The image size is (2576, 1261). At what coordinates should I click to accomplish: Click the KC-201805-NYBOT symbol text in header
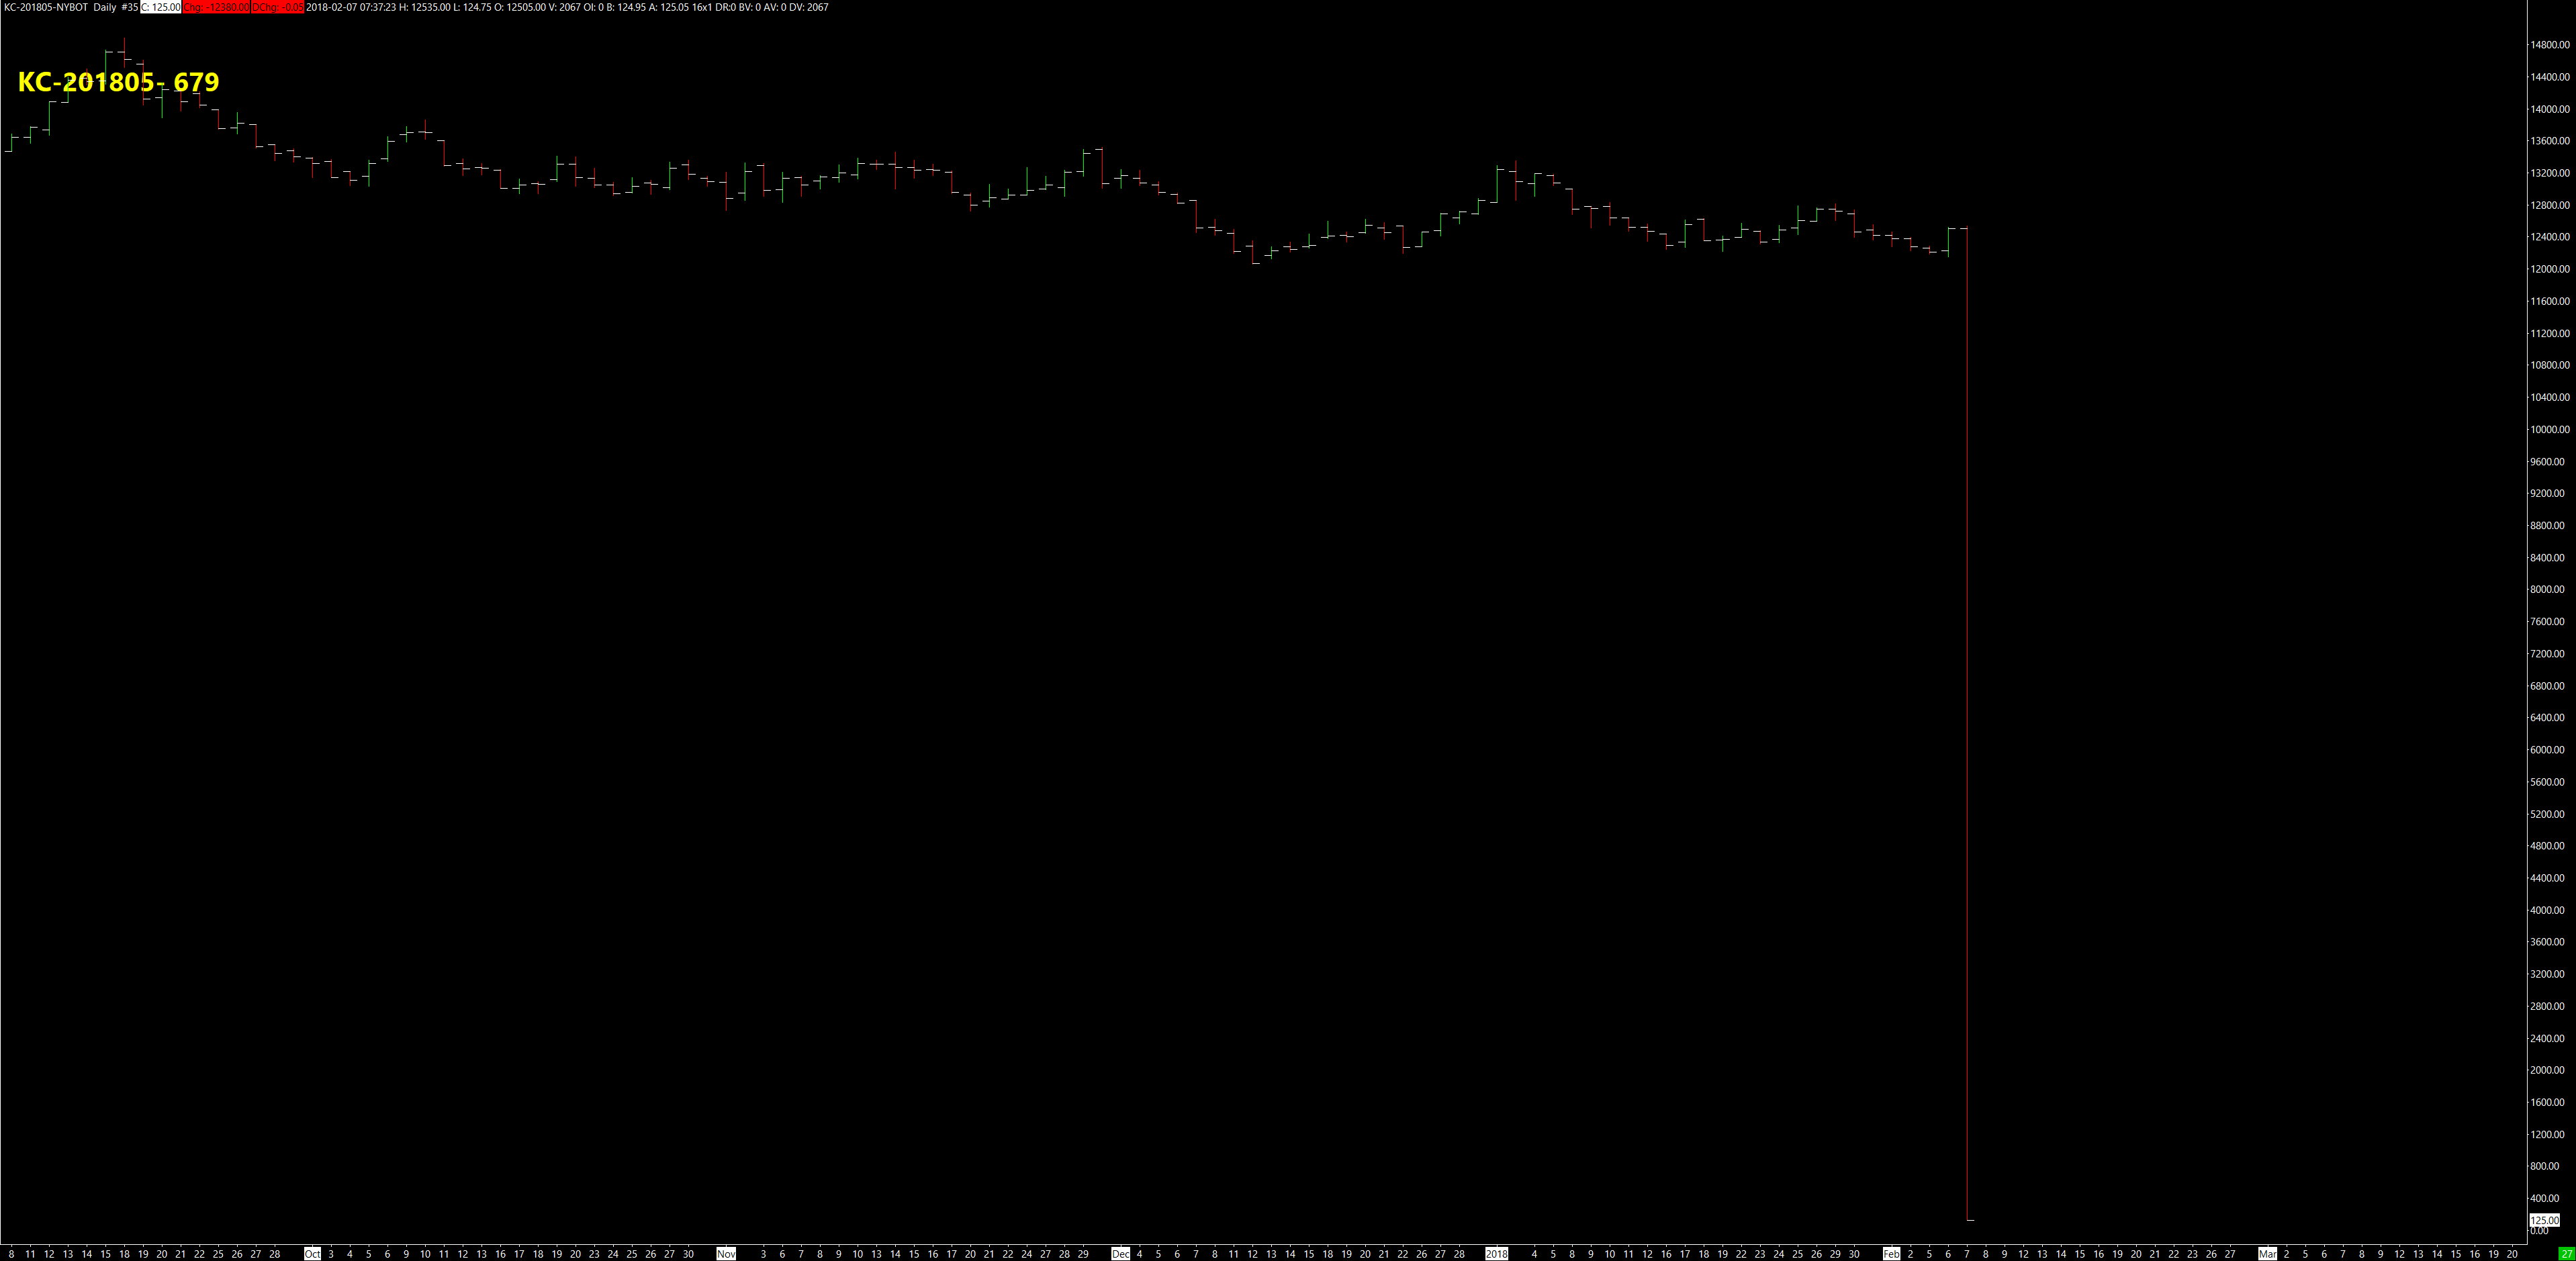[45, 7]
